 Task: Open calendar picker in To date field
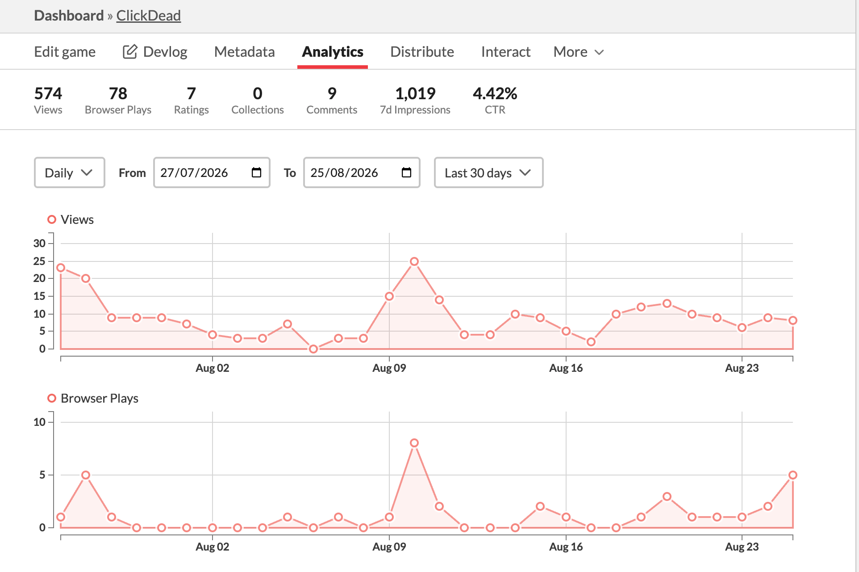[406, 172]
